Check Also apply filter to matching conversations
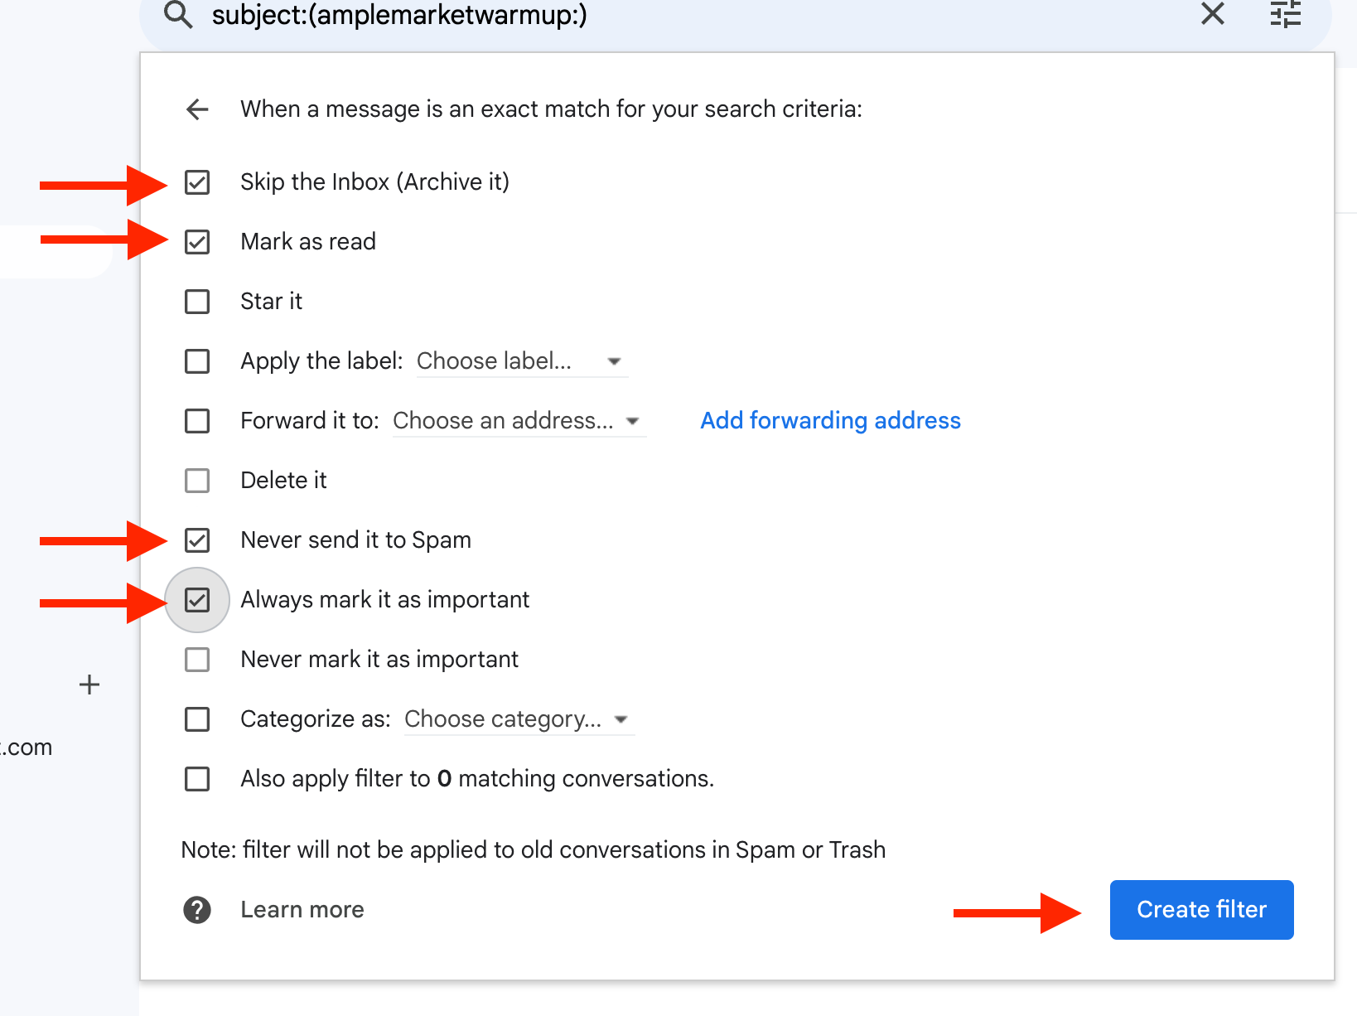Screen dimensions: 1357x1016 (x=197, y=779)
